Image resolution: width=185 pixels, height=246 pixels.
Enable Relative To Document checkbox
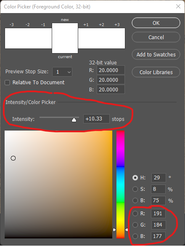8,83
